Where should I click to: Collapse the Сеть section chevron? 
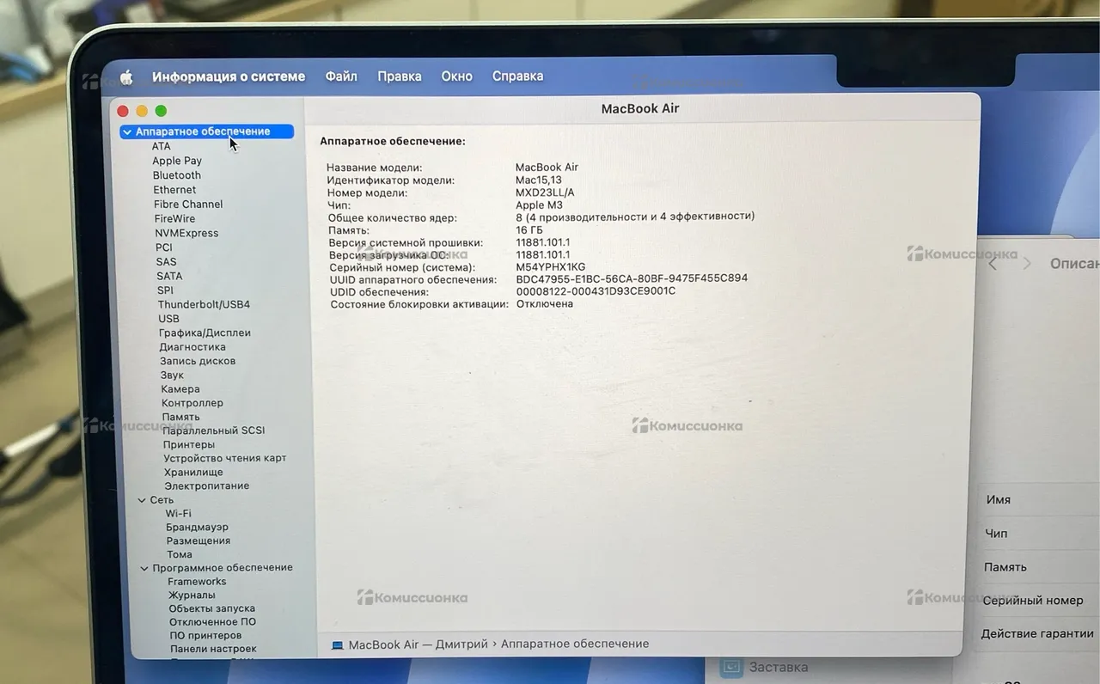pyautogui.click(x=143, y=500)
